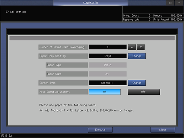Turn Auto Gamma Adjustment On
Image resolution: width=184 pixels, height=138 pixels.
pos(105,92)
